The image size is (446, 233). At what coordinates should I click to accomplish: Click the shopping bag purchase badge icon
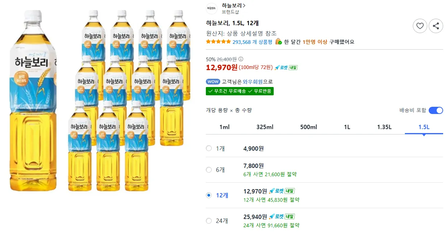coord(278,42)
